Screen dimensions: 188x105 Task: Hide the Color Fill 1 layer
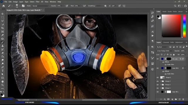pyautogui.click(x=157, y=92)
